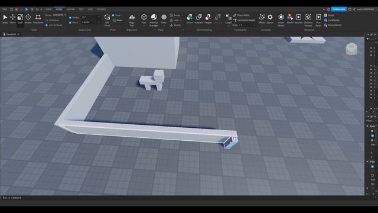This screenshot has width=378, height=213.
Task: Click the scale handle on the wall end
Action: click(x=234, y=139)
